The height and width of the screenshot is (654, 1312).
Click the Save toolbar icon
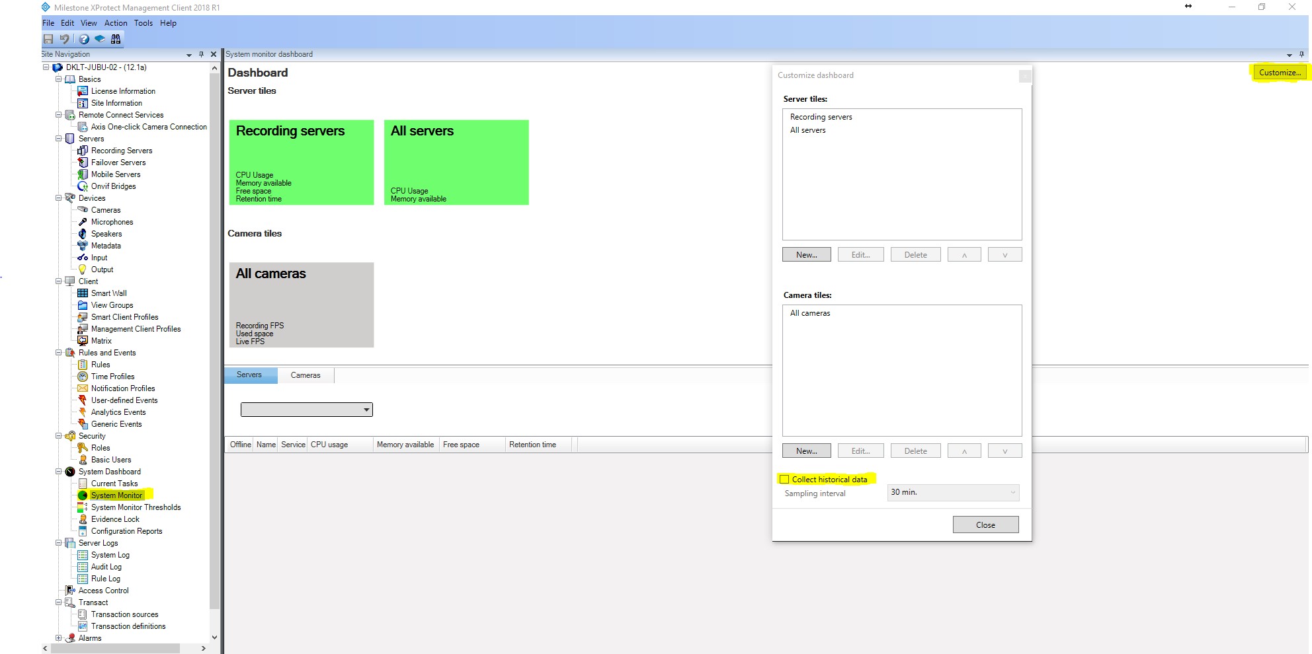(x=48, y=39)
